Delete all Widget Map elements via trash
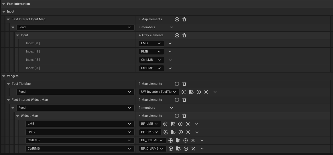The image size is (333, 155). [184, 116]
